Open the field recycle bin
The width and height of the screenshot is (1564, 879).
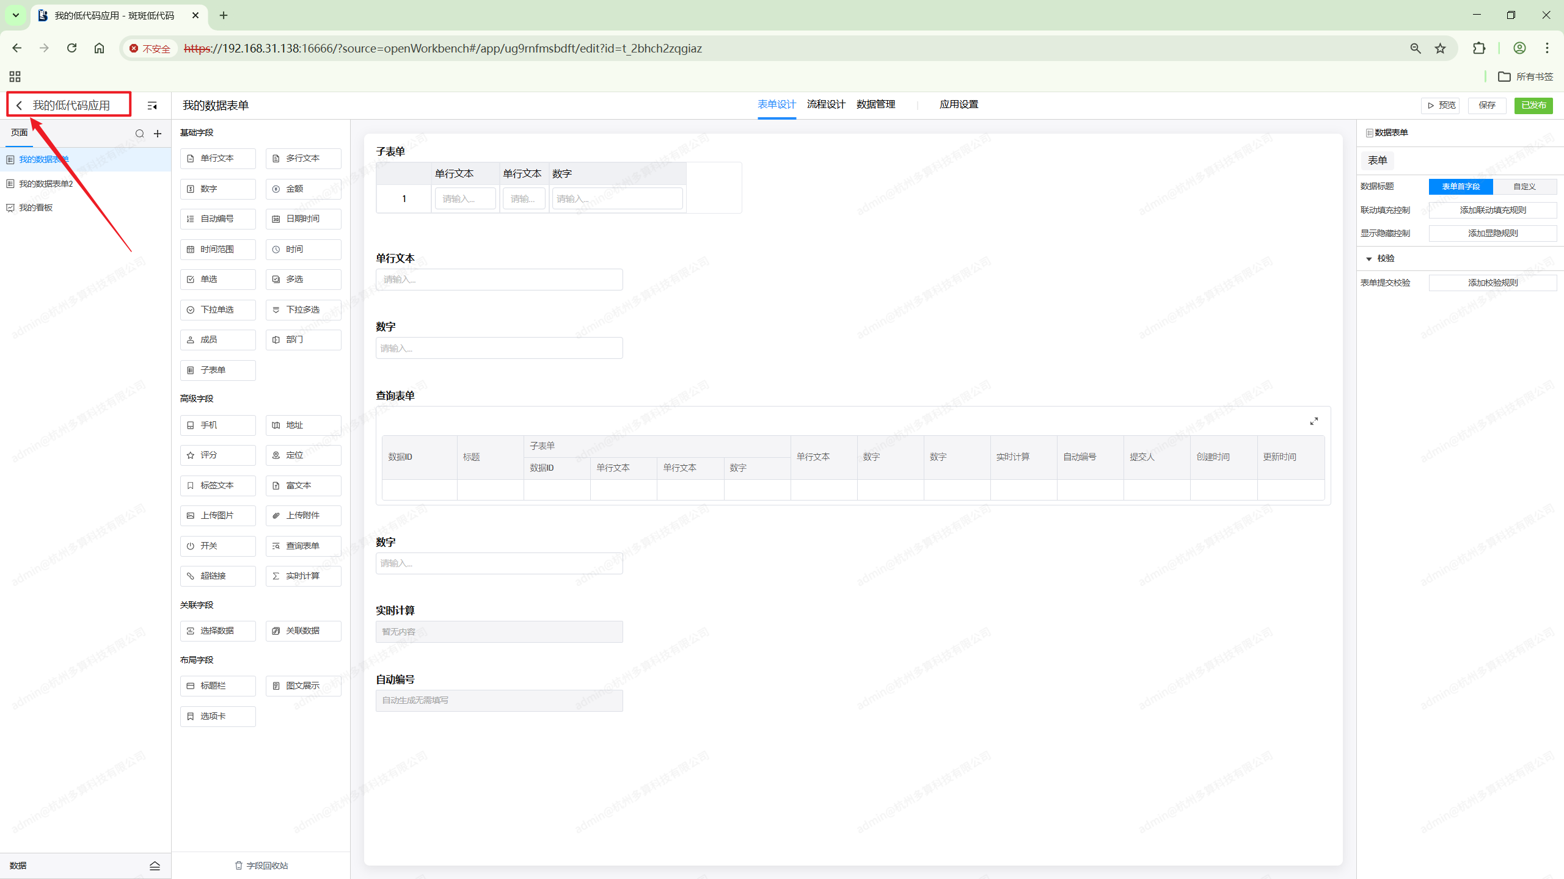point(261,866)
